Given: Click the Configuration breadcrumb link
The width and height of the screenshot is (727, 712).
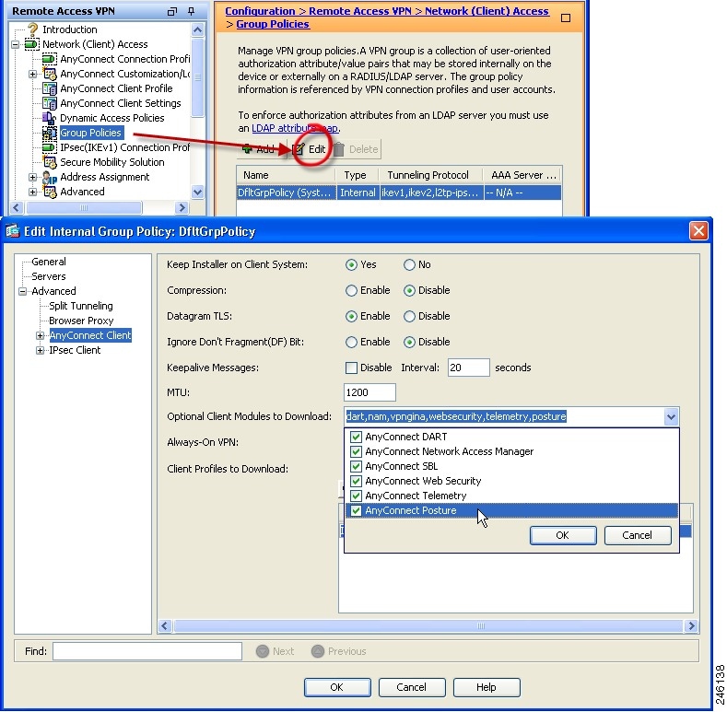Looking at the screenshot, I should [x=260, y=11].
